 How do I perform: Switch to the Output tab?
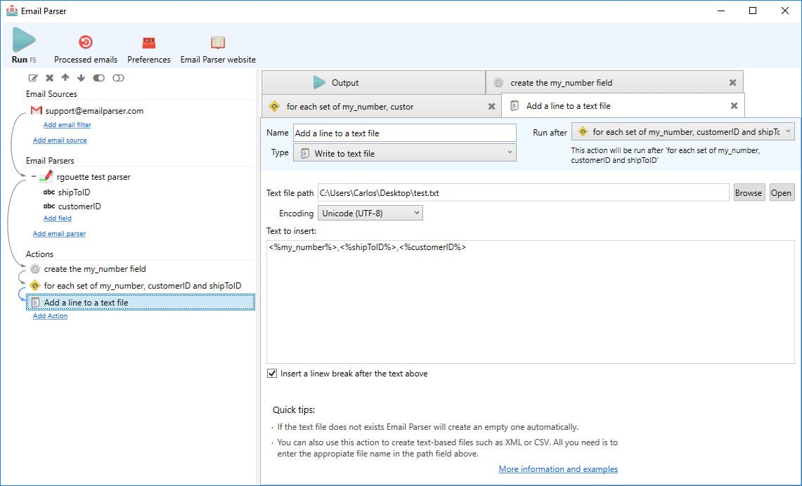coord(373,82)
